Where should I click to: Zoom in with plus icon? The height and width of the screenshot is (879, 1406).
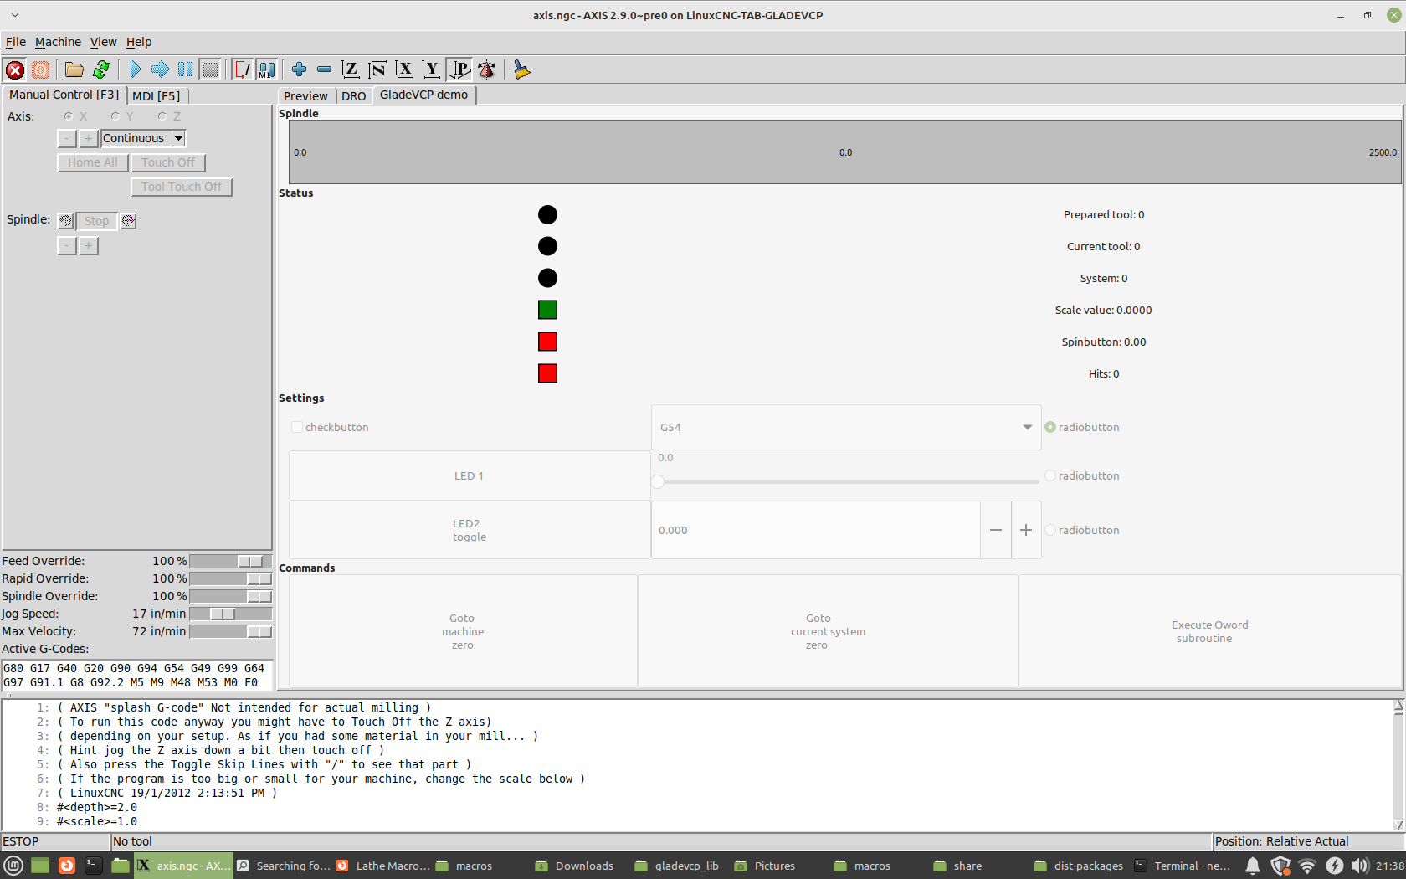click(x=299, y=69)
